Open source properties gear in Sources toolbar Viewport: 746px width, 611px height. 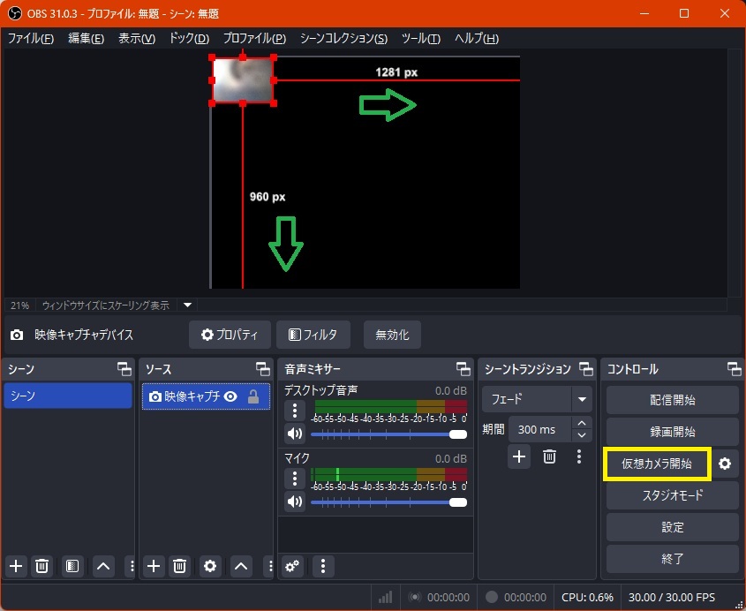210,566
